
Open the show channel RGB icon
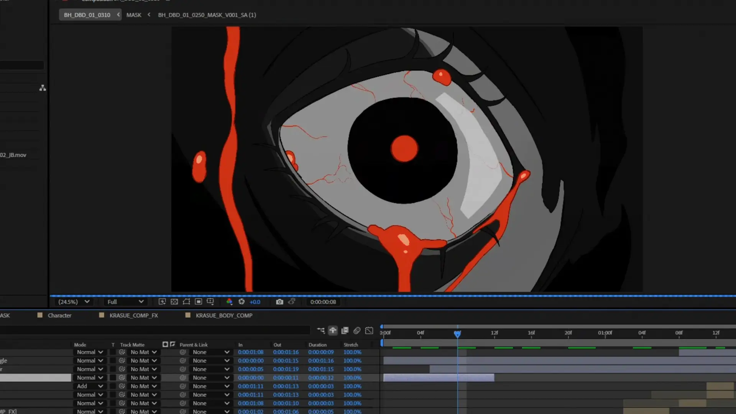click(229, 302)
